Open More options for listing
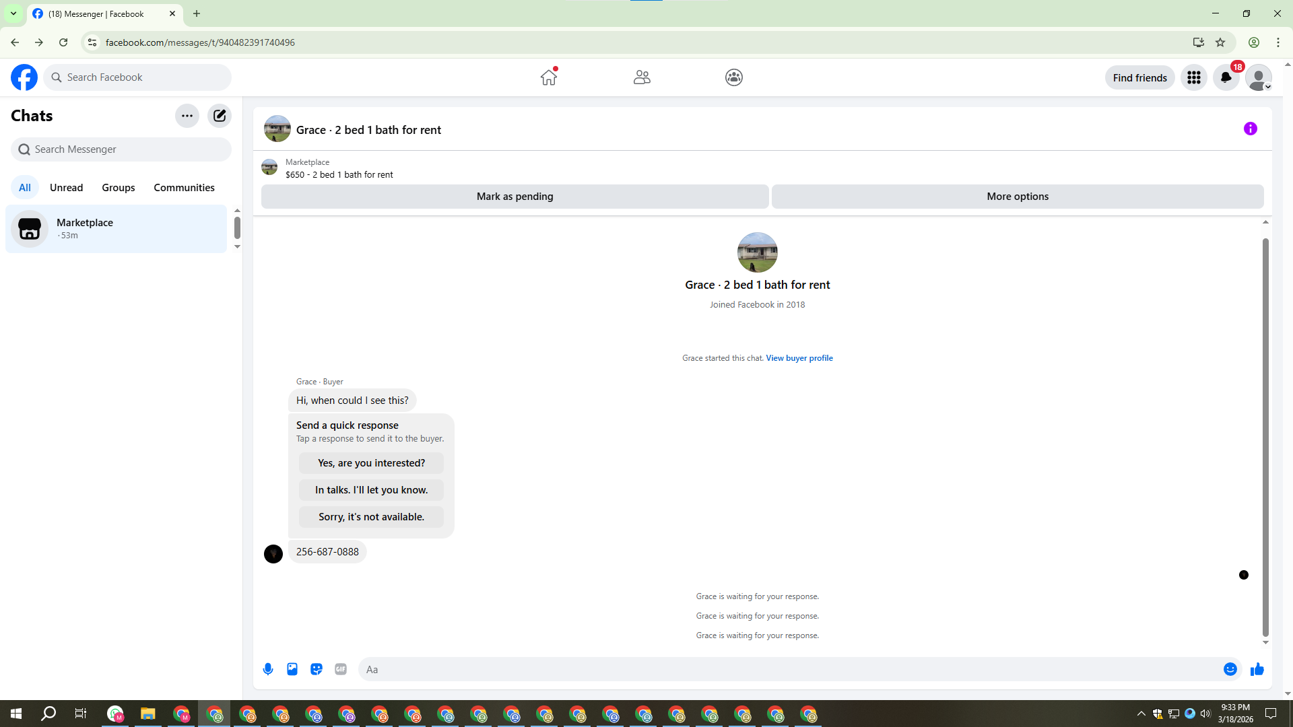 1017,197
